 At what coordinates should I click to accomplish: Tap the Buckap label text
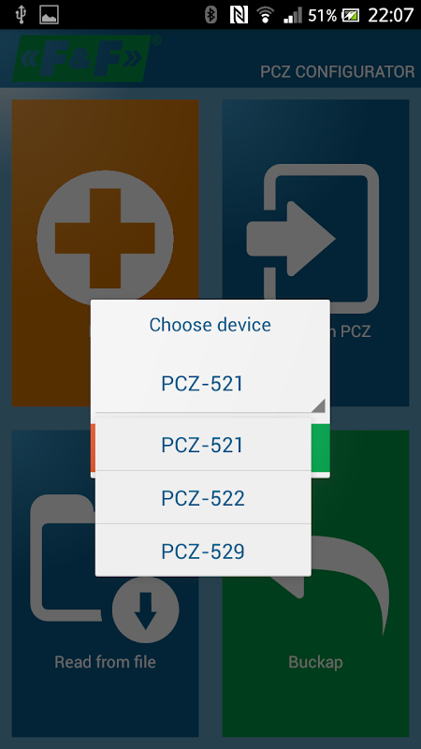coord(315,663)
